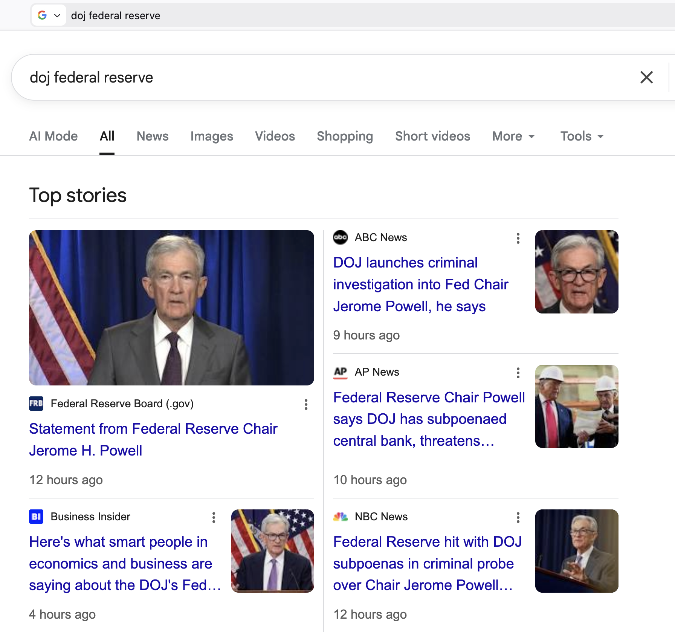
Task: Click the Google search engine icon in address bar
Action: point(42,15)
